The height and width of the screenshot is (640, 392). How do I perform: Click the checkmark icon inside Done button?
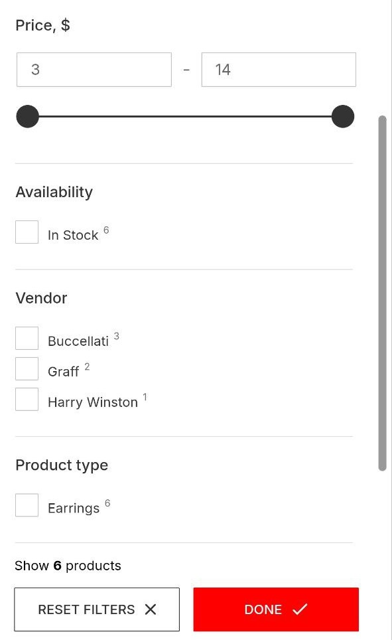point(300,609)
